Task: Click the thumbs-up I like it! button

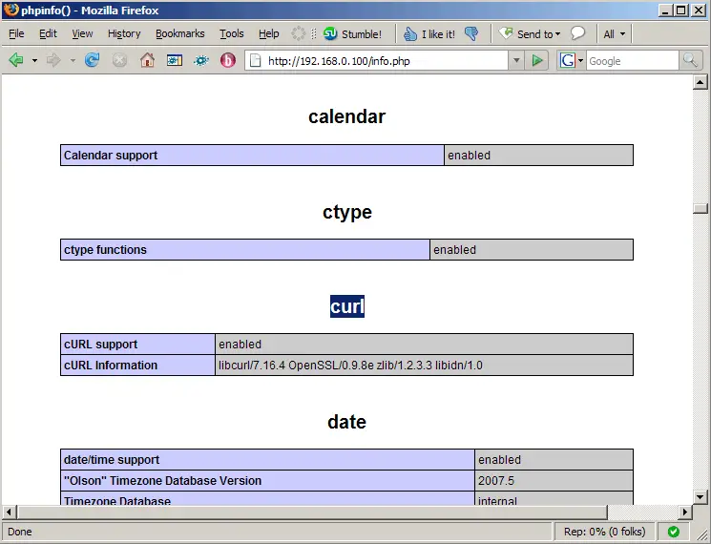Action: coord(429,34)
